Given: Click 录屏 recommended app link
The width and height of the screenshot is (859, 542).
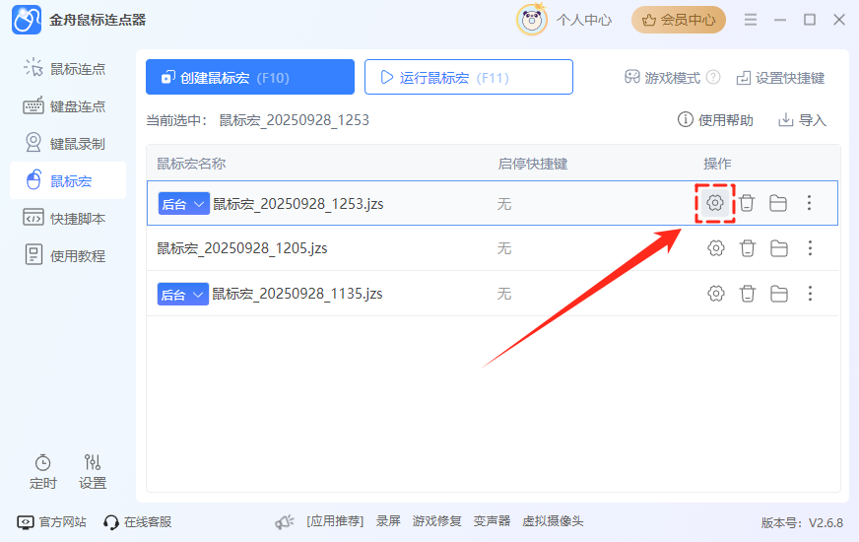Looking at the screenshot, I should point(388,521).
